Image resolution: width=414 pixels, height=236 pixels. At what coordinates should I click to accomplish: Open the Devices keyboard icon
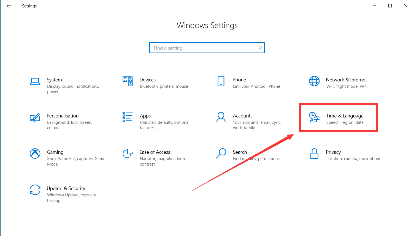(x=128, y=81)
